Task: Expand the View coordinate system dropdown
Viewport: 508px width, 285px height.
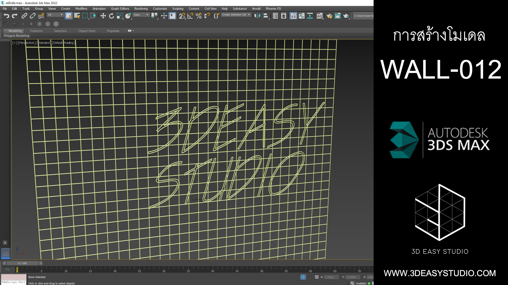Action: tap(141, 15)
